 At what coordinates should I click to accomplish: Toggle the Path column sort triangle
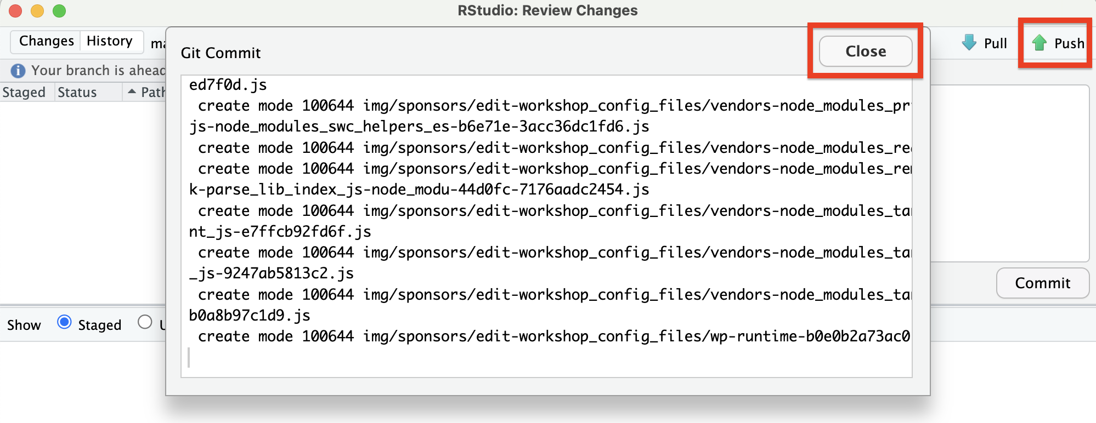pyautogui.click(x=132, y=92)
